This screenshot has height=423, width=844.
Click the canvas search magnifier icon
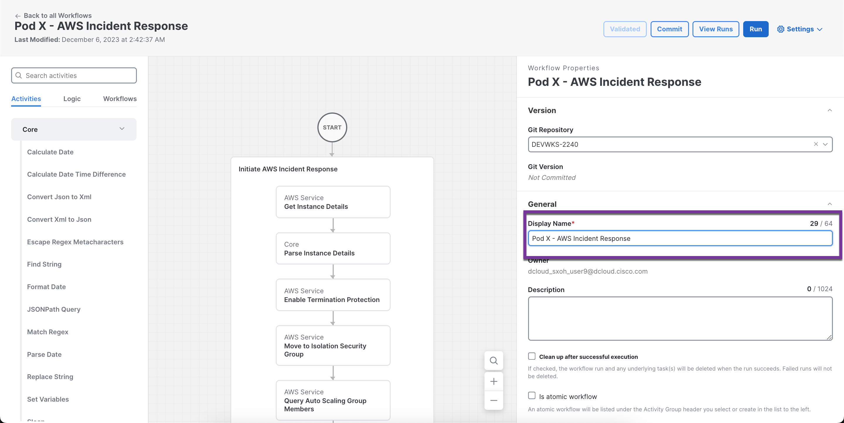[x=494, y=361]
